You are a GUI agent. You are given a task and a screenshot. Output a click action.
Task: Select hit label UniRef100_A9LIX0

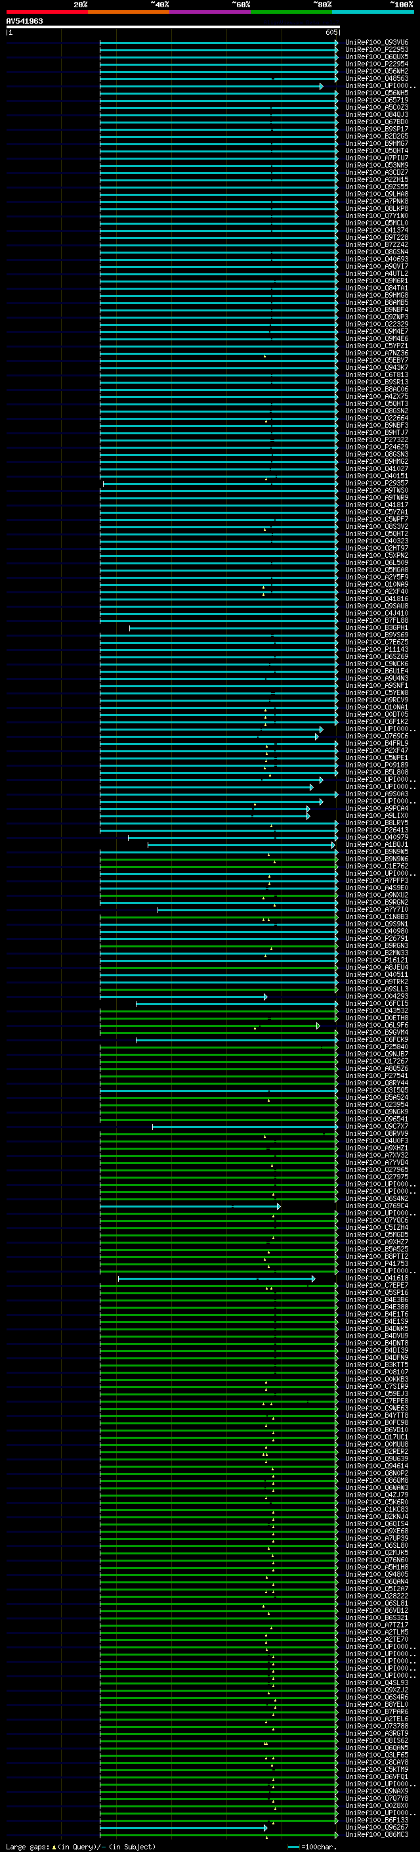pos(377,815)
